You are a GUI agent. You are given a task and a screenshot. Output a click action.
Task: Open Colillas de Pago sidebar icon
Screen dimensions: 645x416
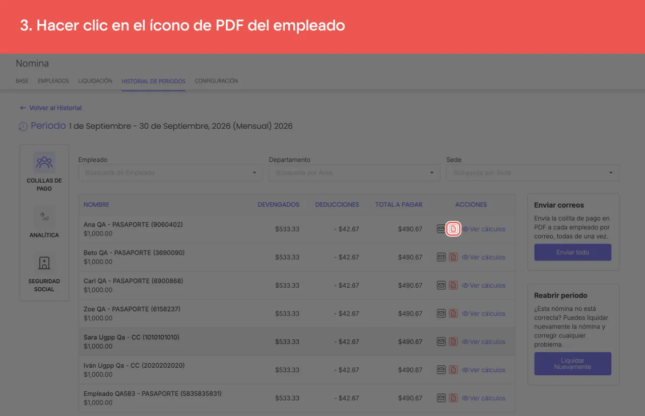click(x=44, y=162)
